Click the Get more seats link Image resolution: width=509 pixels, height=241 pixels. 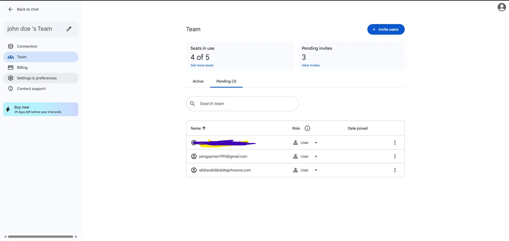tap(202, 65)
